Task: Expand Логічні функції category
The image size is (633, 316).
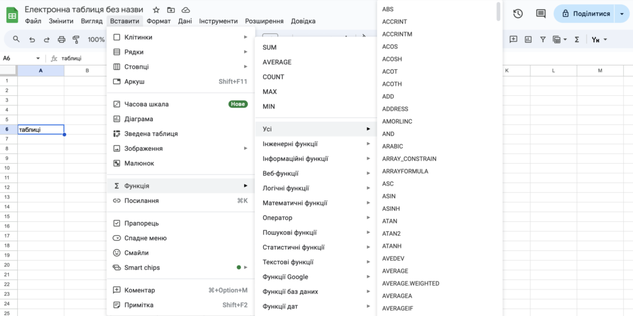Action: 316,189
